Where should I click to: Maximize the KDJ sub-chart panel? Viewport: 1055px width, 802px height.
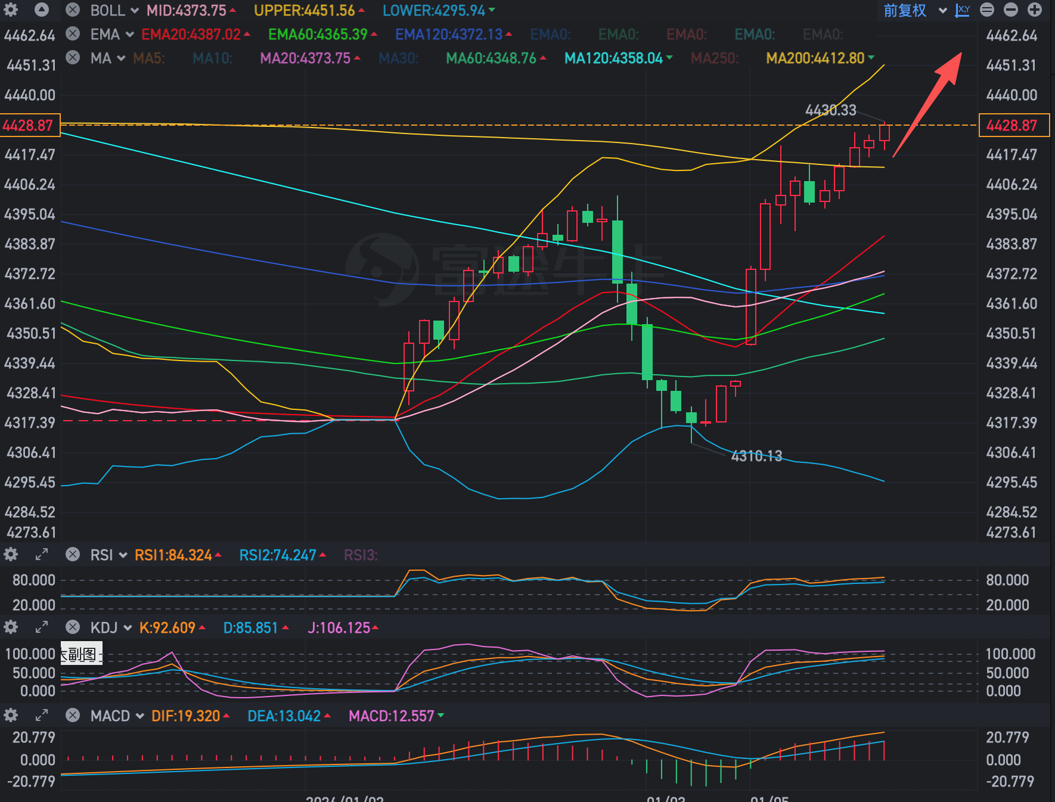pyautogui.click(x=42, y=627)
